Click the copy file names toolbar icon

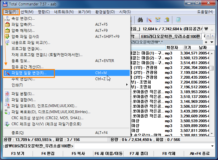coord(167,20)
